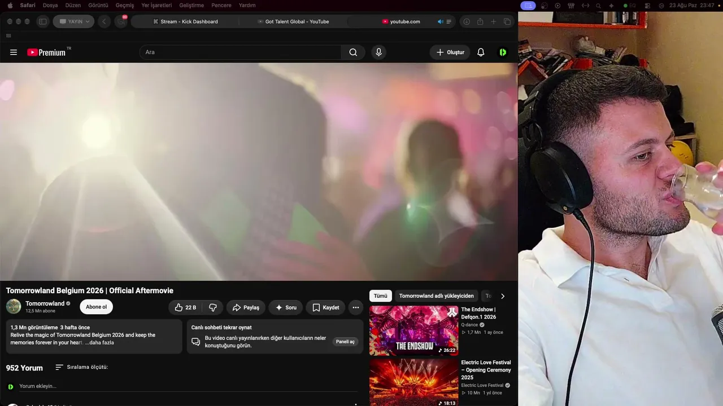Open The Endshow | Defqon.1 2026 title
The image size is (723, 406).
click(x=478, y=313)
